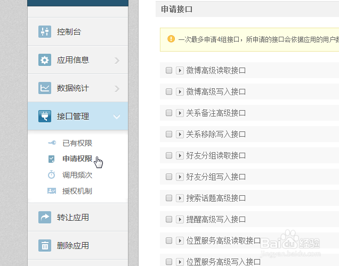The image size is (339, 266).
Task: Expand the 关系备注高级接口 arrow
Action: point(180,113)
